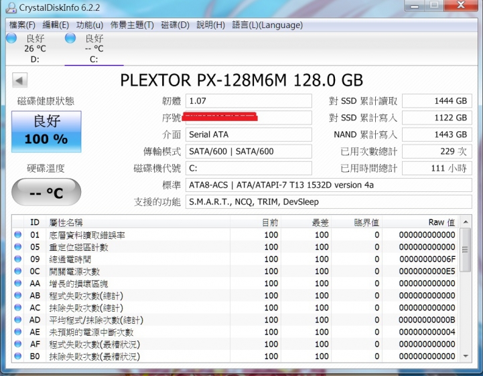Click the ATA8-ACS standard field
Screen dimensions: 483x376
[x=329, y=185]
